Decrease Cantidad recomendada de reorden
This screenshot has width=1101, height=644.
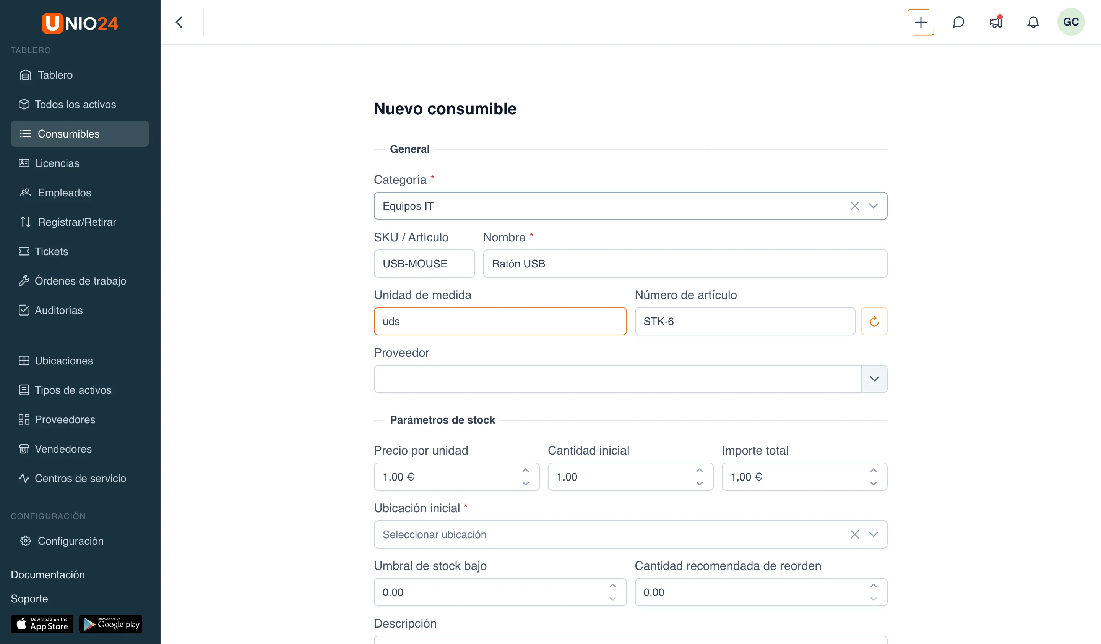click(874, 599)
